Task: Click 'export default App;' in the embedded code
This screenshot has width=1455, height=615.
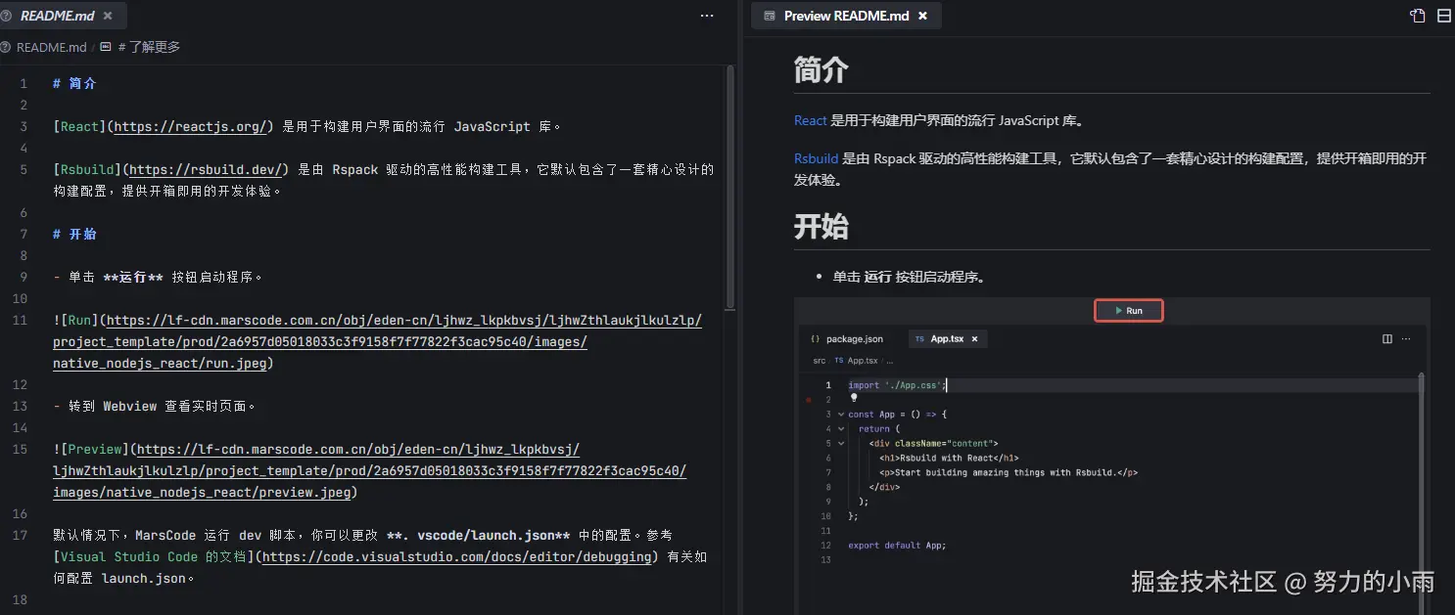Action: point(897,546)
